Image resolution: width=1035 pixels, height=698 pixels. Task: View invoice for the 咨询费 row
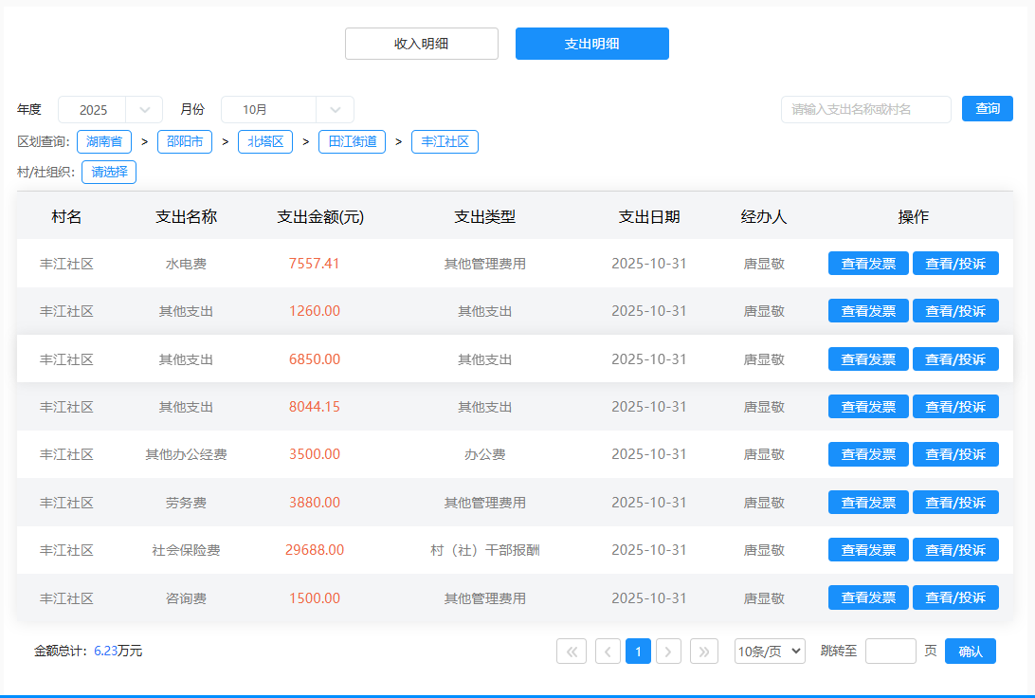point(868,598)
